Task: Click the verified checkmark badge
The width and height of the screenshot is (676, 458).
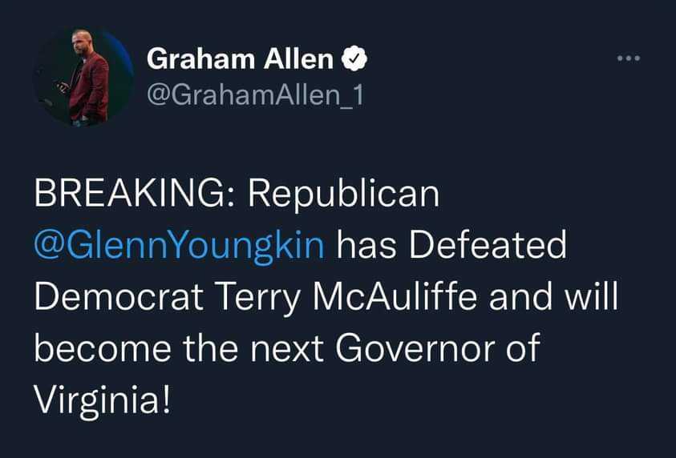Action: (354, 58)
